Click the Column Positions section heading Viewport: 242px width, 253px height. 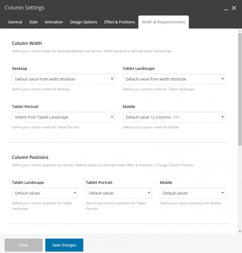30,157
